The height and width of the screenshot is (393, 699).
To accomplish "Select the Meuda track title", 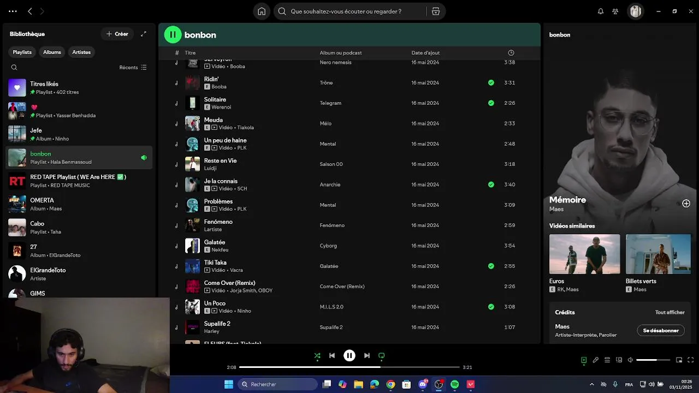I will [214, 120].
